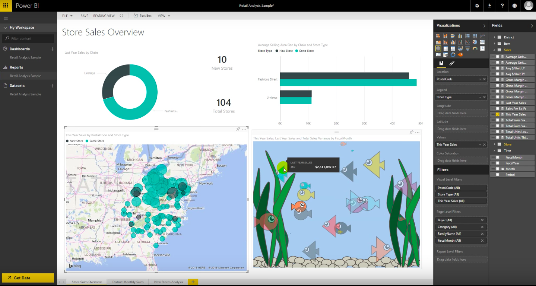Select the scatter chart visualization

pyautogui.click(x=467, y=42)
